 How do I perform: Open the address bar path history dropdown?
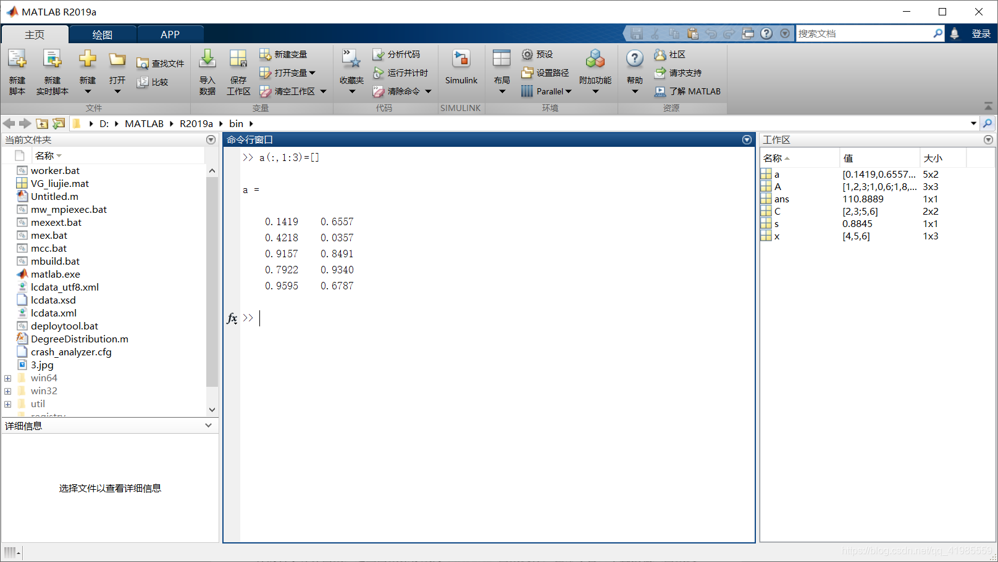tap(973, 123)
